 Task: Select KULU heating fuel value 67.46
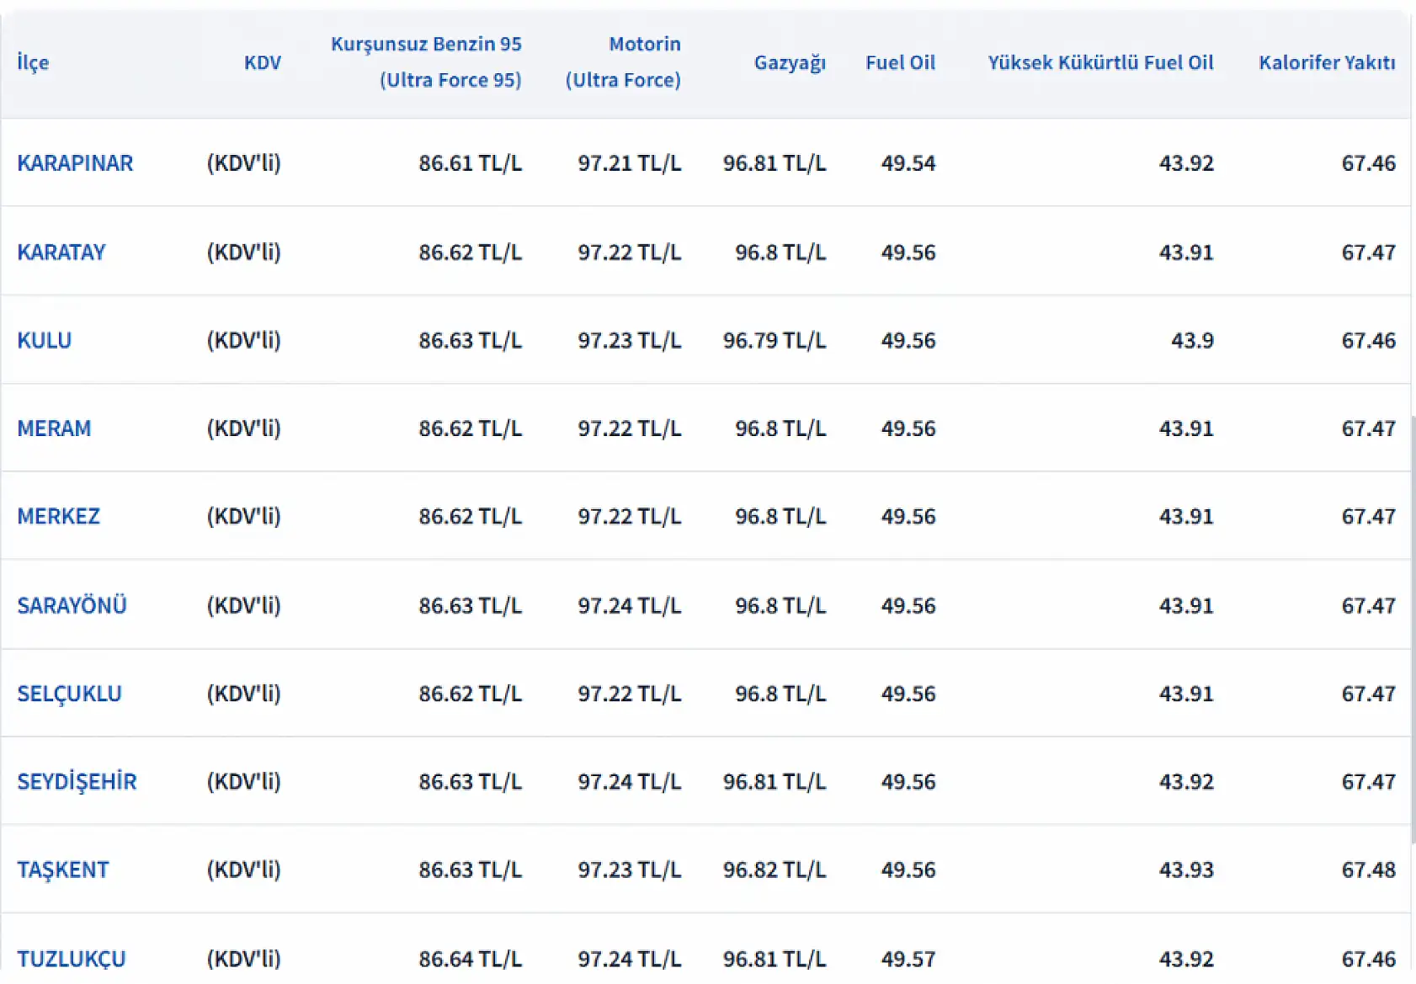[1369, 341]
